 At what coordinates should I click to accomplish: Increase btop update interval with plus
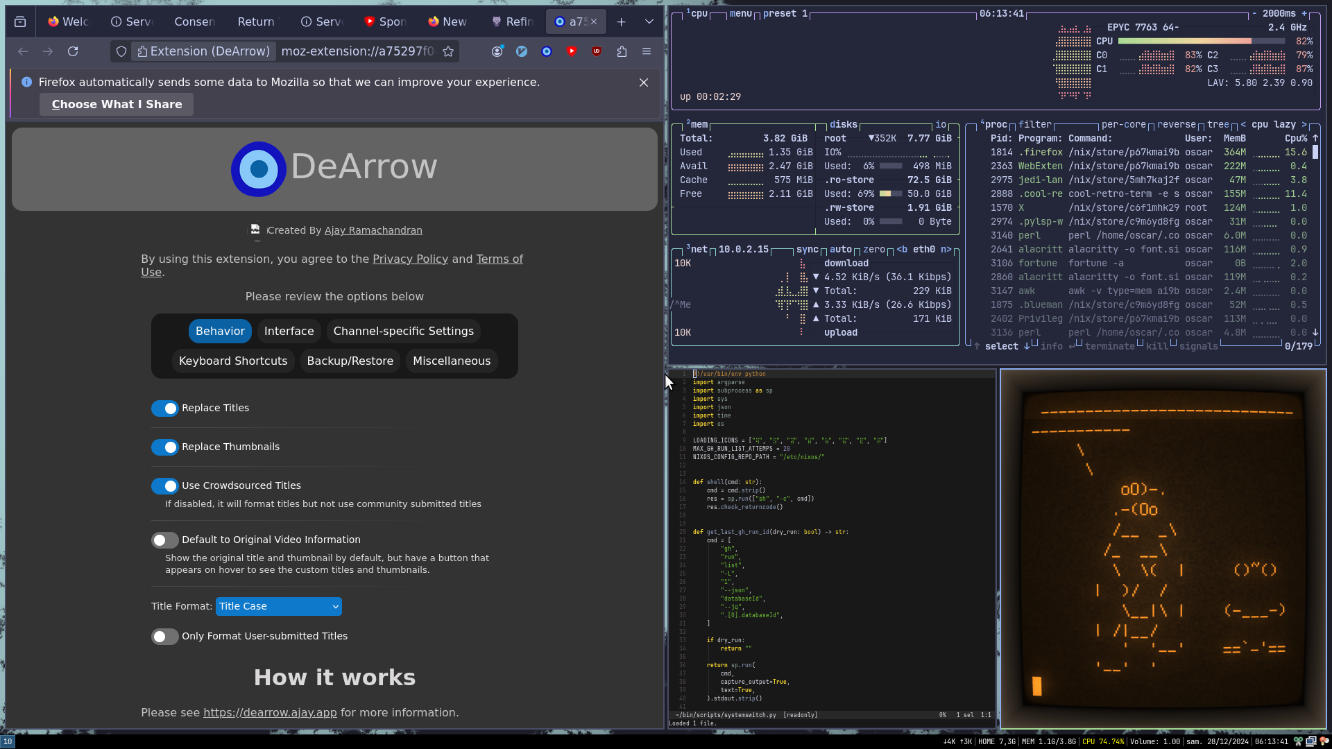click(1304, 13)
